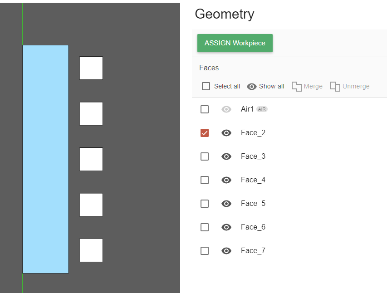
Task: Click the Unmerge faces icon
Action: pyautogui.click(x=335, y=86)
